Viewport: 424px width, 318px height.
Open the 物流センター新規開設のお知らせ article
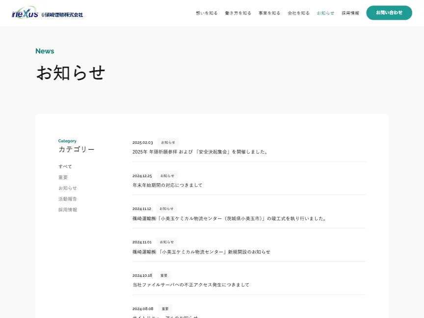[201, 252]
